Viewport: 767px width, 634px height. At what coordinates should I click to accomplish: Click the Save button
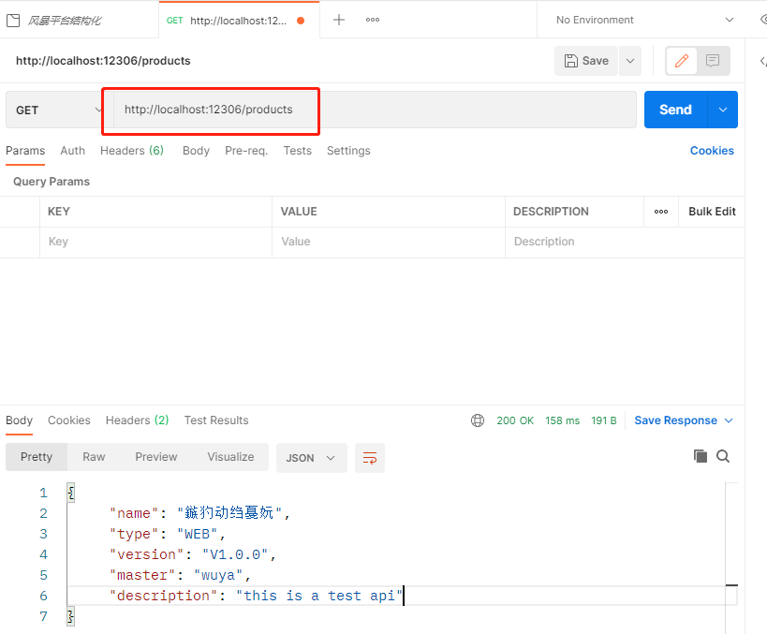click(586, 61)
